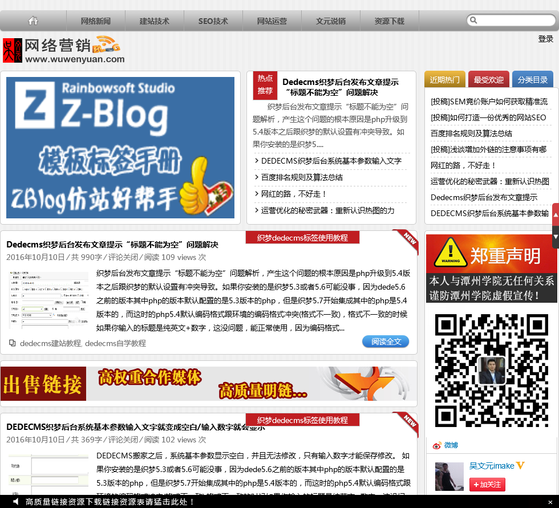Click first article's 织梦dedecms标签使用教程 red tag
This screenshot has height=508, width=559.
(x=302, y=238)
